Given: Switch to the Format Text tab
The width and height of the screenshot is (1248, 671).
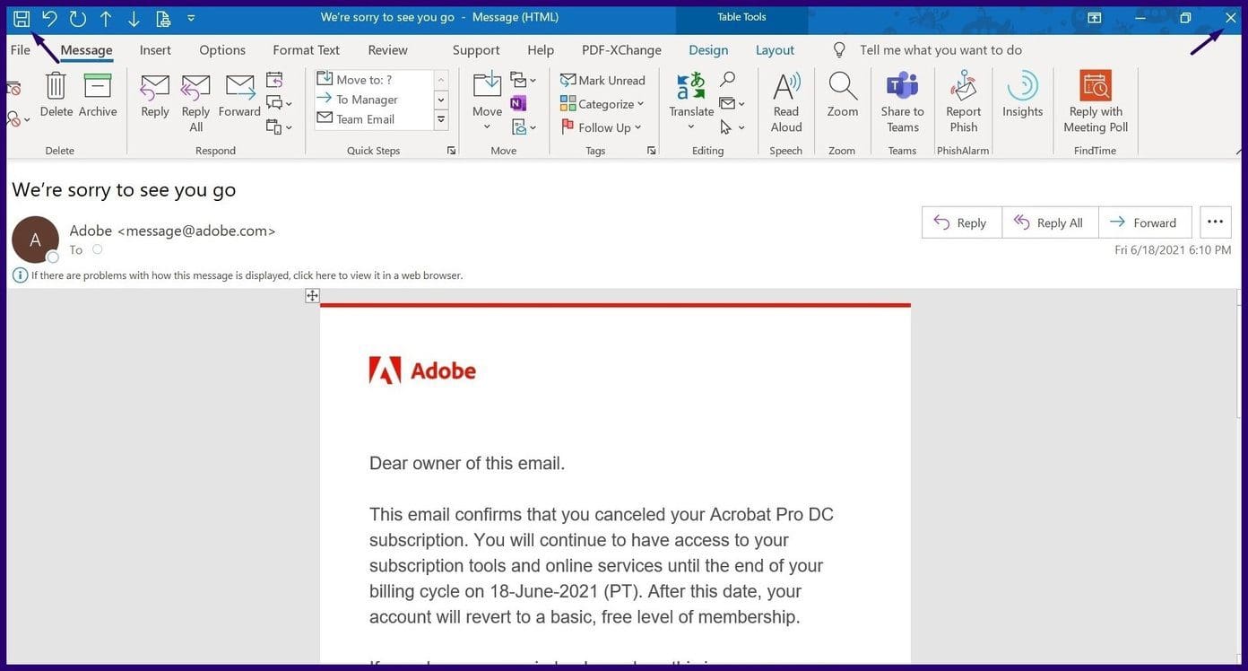Looking at the screenshot, I should point(306,50).
